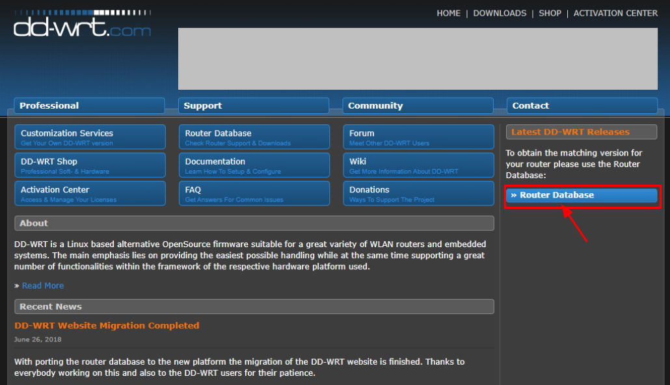The height and width of the screenshot is (385, 670).
Task: Select the Professional section header
Action: (x=89, y=105)
